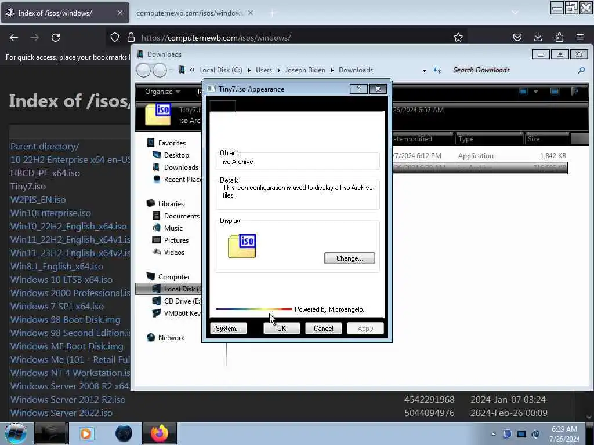Open the Parent directory/ link

pyautogui.click(x=45, y=147)
